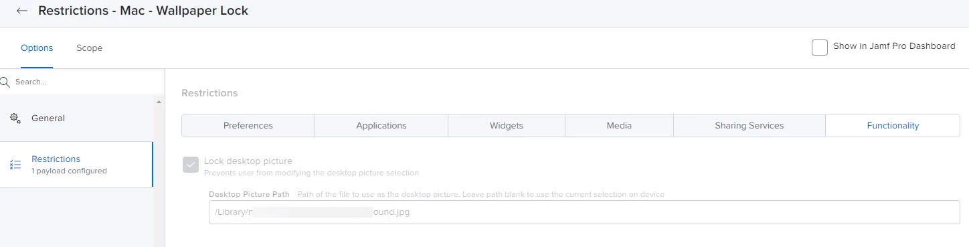Toggle Show in Jamf Pro Dashboard checkbox

pos(820,47)
